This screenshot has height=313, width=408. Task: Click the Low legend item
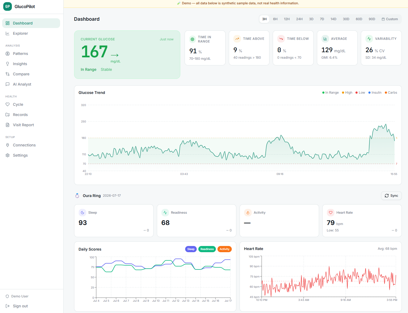[x=360, y=93]
